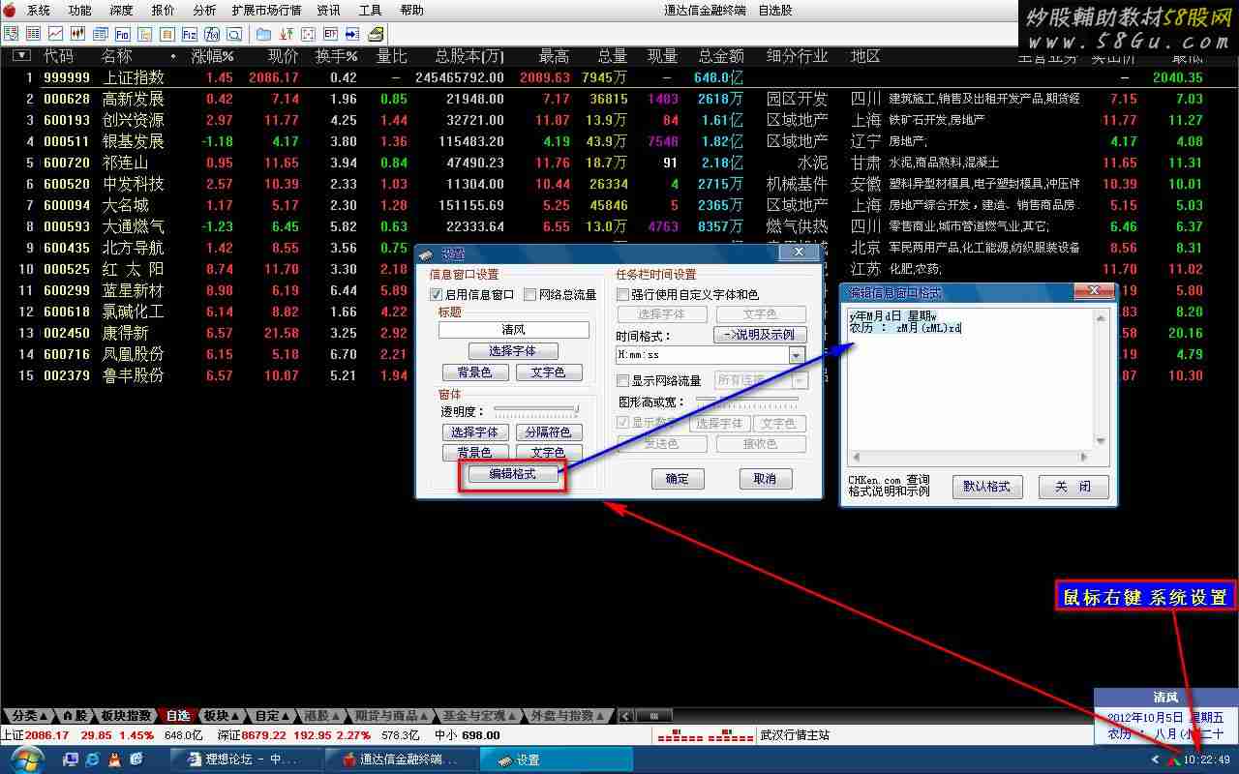The height and width of the screenshot is (774, 1239).
Task: Enable the 显示网络流量 checkbox
Action: tap(623, 381)
